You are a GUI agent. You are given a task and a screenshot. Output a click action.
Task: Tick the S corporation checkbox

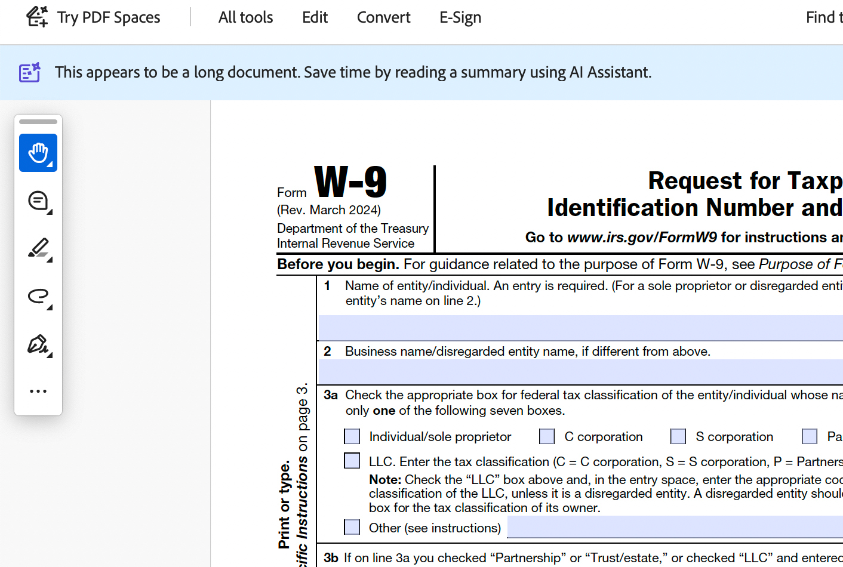click(678, 436)
